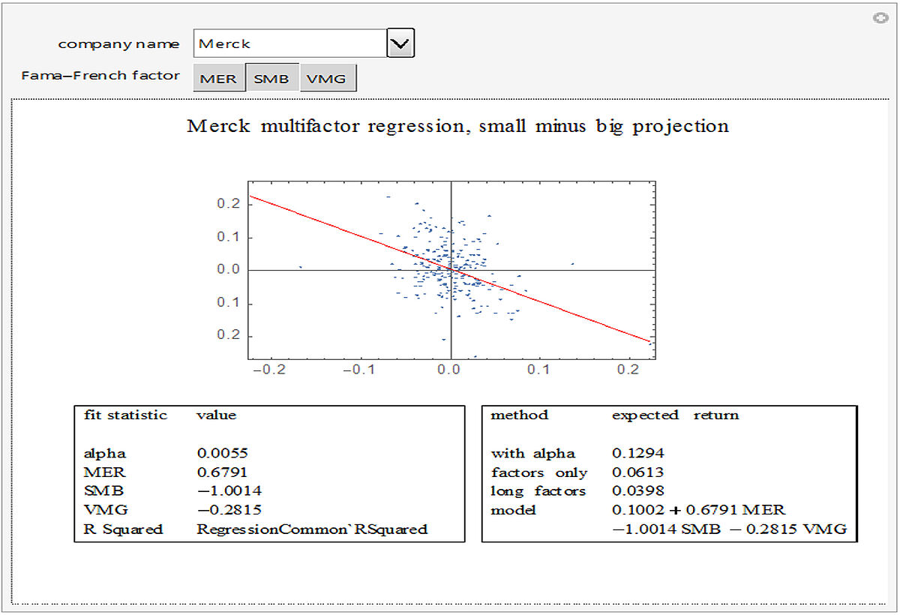Click VMG coefficient value −0.2815 in fit table

coord(229,510)
